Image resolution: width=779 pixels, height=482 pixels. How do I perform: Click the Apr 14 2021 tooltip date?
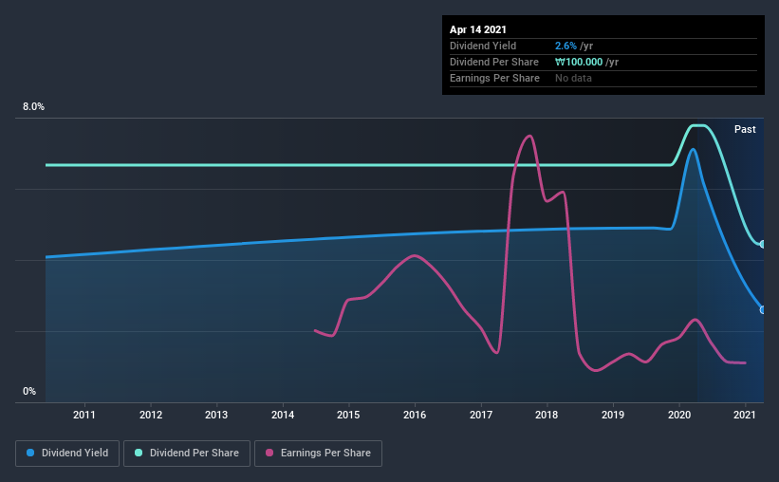[x=478, y=29]
